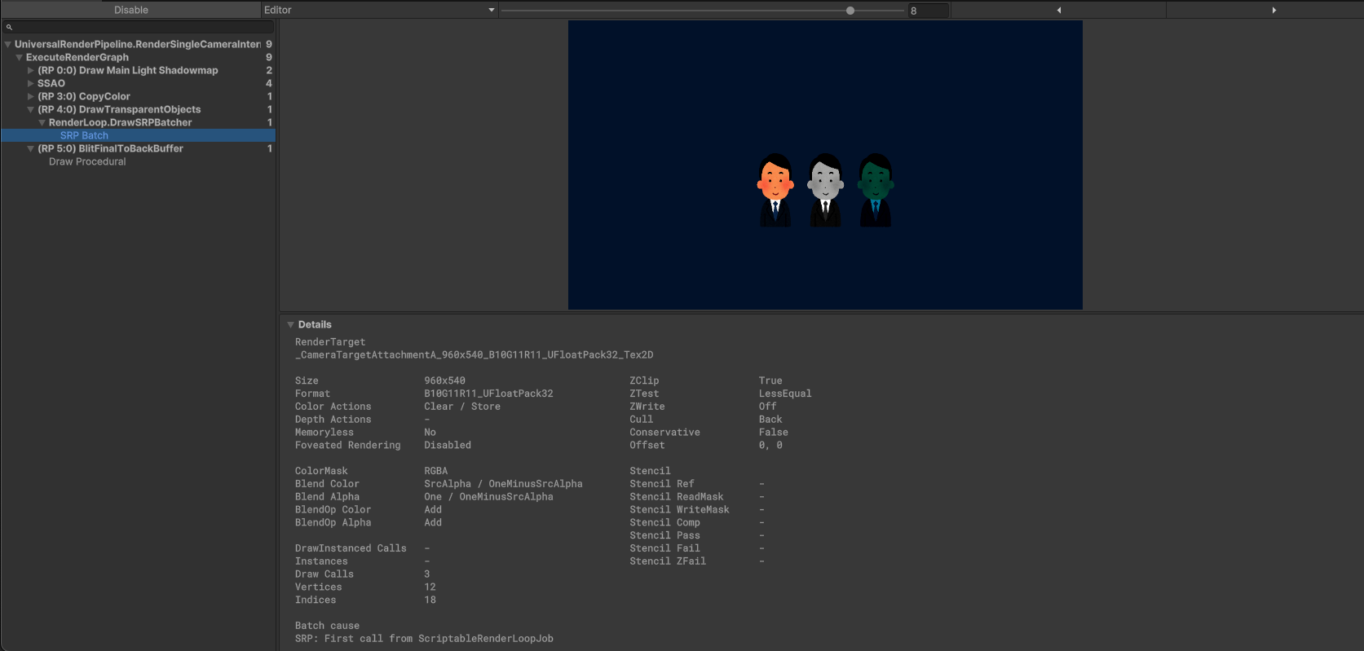Image resolution: width=1364 pixels, height=651 pixels.
Task: Collapse the ExecuteRenderGraph node
Action: [x=20, y=57]
